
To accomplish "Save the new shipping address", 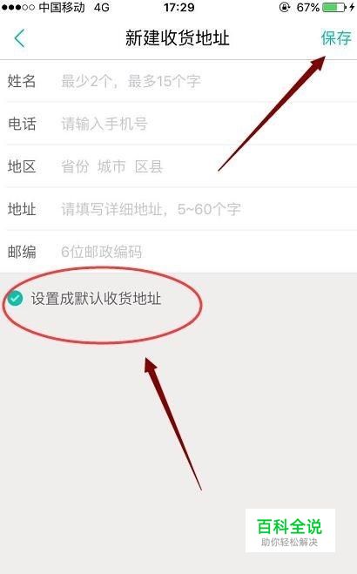I will 336,38.
